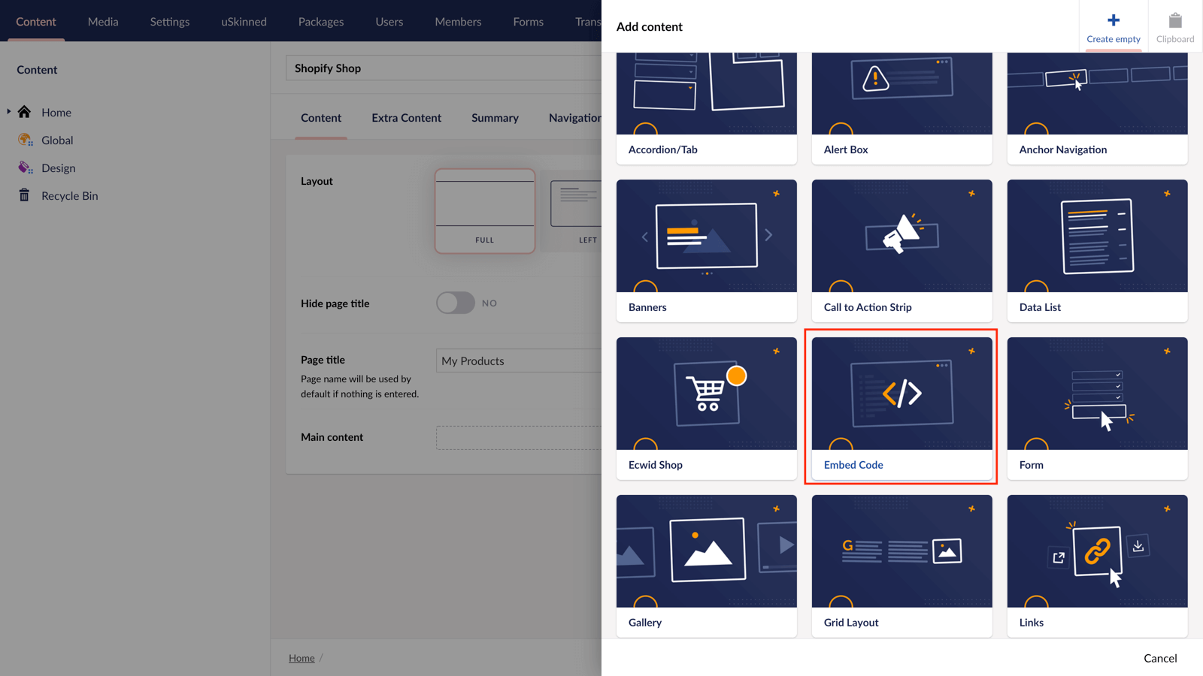
Task: Click the Cancel button
Action: pos(1159,658)
